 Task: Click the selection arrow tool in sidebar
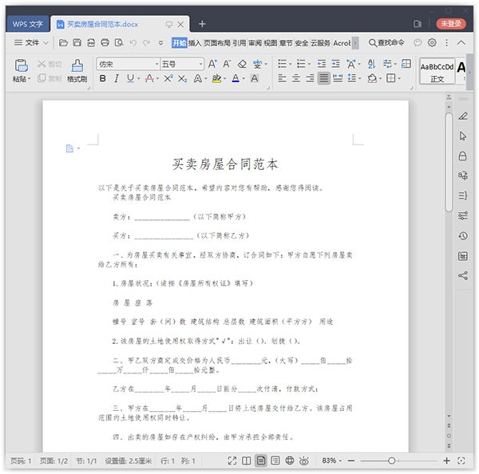pos(463,136)
